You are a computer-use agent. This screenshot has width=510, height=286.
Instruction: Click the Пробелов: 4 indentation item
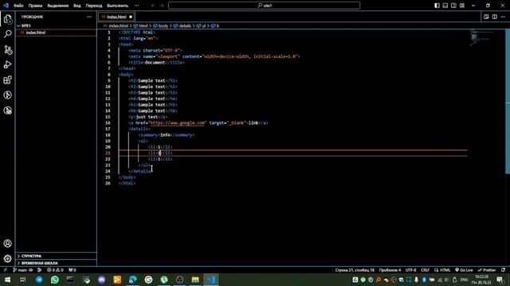(x=390, y=270)
